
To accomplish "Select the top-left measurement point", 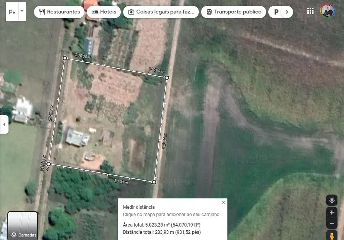I will click(65, 58).
